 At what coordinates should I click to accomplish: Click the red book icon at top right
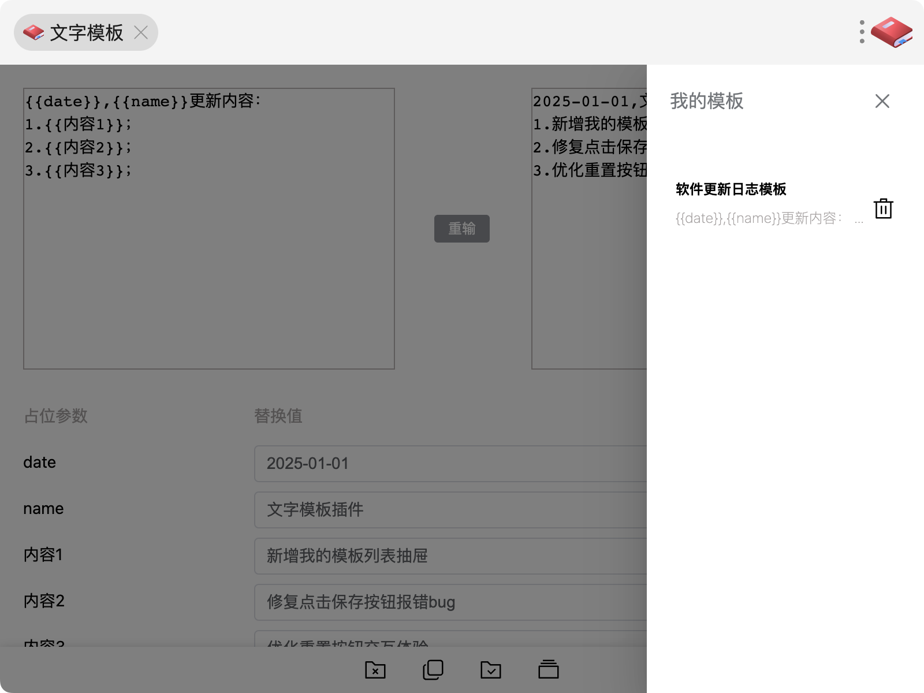(892, 32)
